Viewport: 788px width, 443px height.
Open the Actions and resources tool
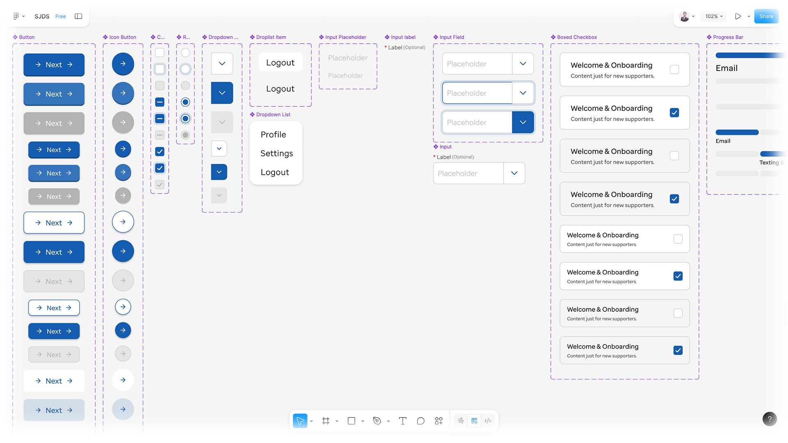click(438, 421)
